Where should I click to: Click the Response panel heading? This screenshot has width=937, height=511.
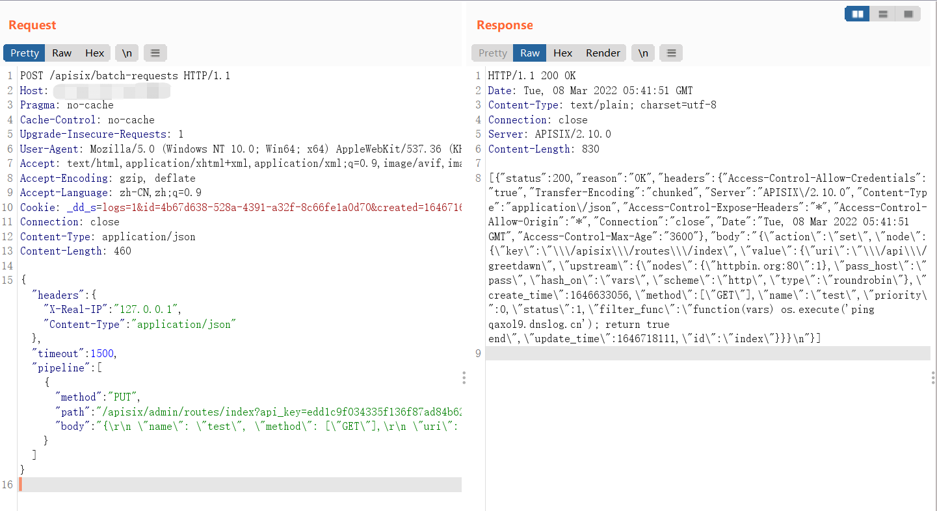click(505, 25)
